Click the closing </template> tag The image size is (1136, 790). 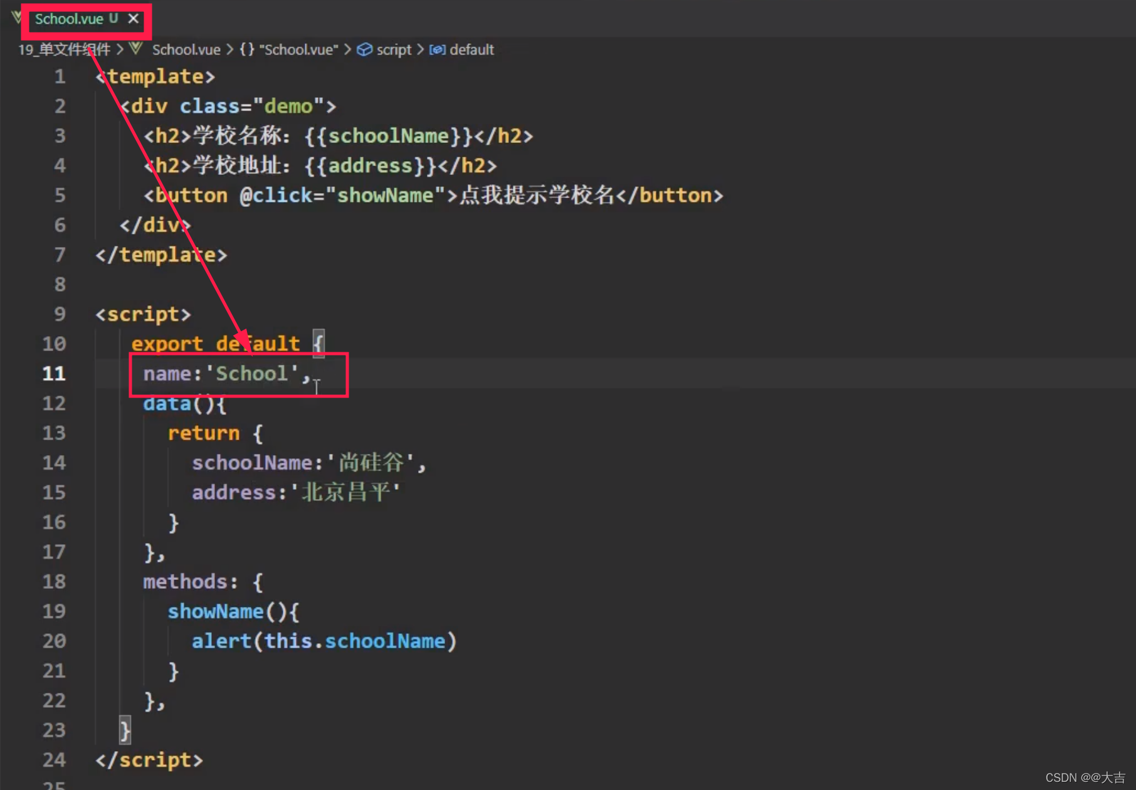point(161,255)
